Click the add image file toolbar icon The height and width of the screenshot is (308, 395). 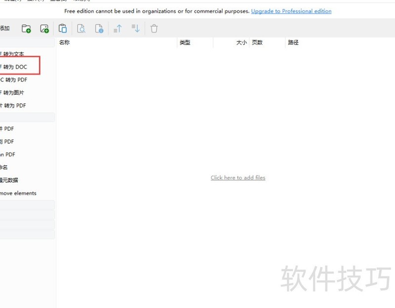click(x=44, y=29)
